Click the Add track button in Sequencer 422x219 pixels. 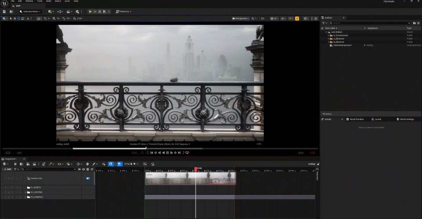point(7,169)
